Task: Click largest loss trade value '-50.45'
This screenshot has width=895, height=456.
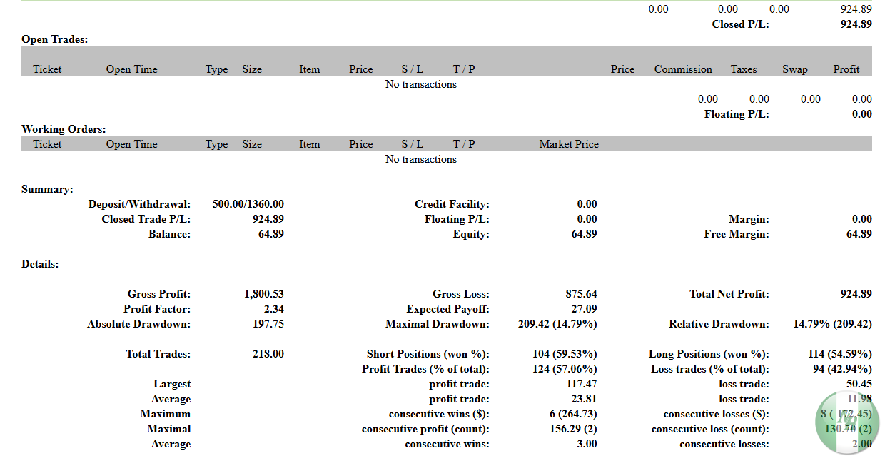Action: pos(856,384)
